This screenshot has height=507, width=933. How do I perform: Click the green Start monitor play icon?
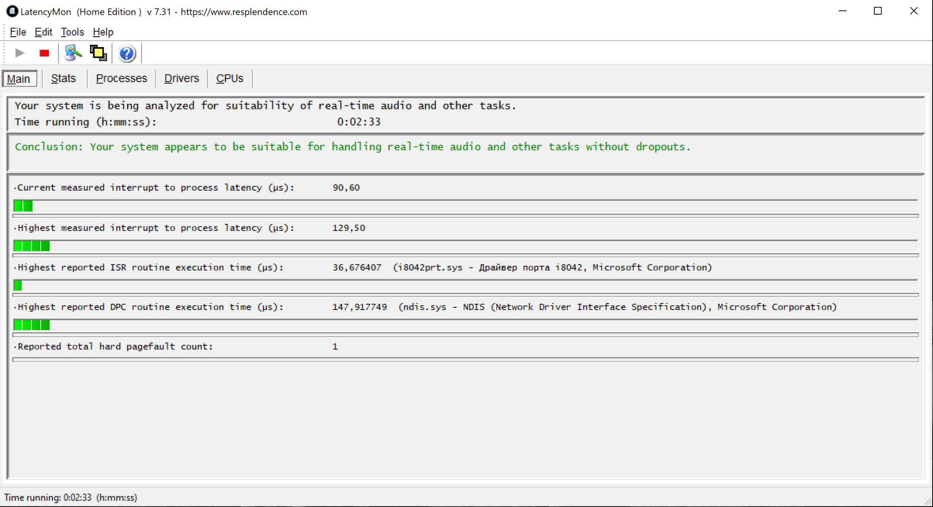[x=19, y=53]
